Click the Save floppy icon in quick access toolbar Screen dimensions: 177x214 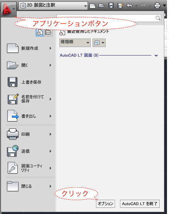[111, 6]
